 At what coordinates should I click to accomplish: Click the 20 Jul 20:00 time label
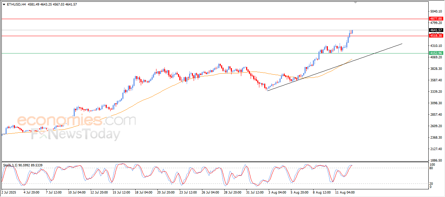(x=166, y=192)
